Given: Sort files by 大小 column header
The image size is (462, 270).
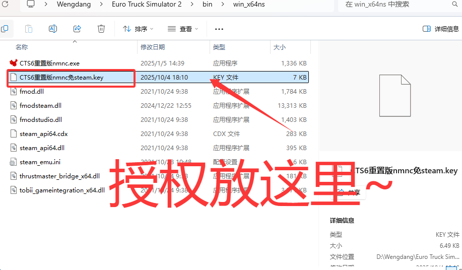Looking at the screenshot, I should pyautogui.click(x=279, y=47).
